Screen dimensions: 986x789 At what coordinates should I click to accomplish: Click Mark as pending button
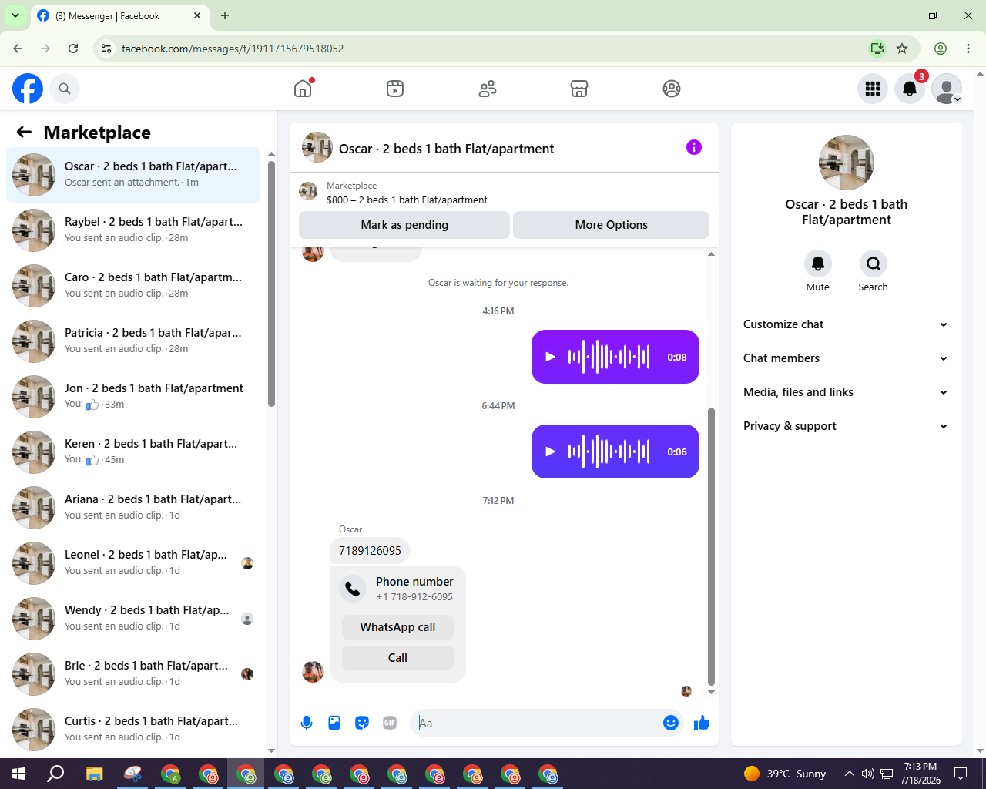click(x=404, y=225)
